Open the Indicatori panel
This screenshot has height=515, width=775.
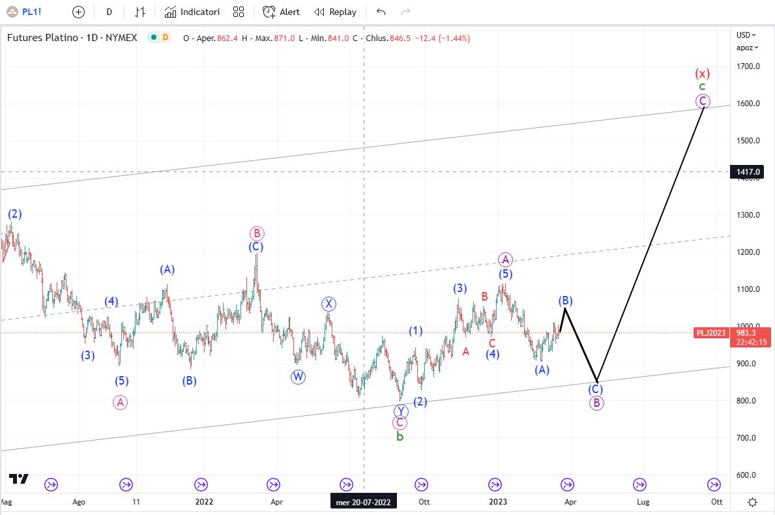[192, 12]
